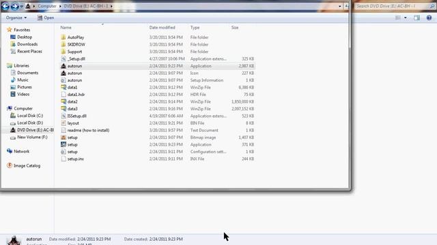The image size is (437, 245).
Task: Click the Open toolbar button
Action: [x=46, y=18]
